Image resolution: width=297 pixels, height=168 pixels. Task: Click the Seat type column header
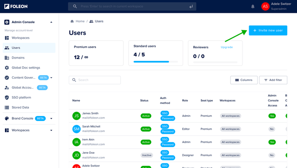click(207, 100)
